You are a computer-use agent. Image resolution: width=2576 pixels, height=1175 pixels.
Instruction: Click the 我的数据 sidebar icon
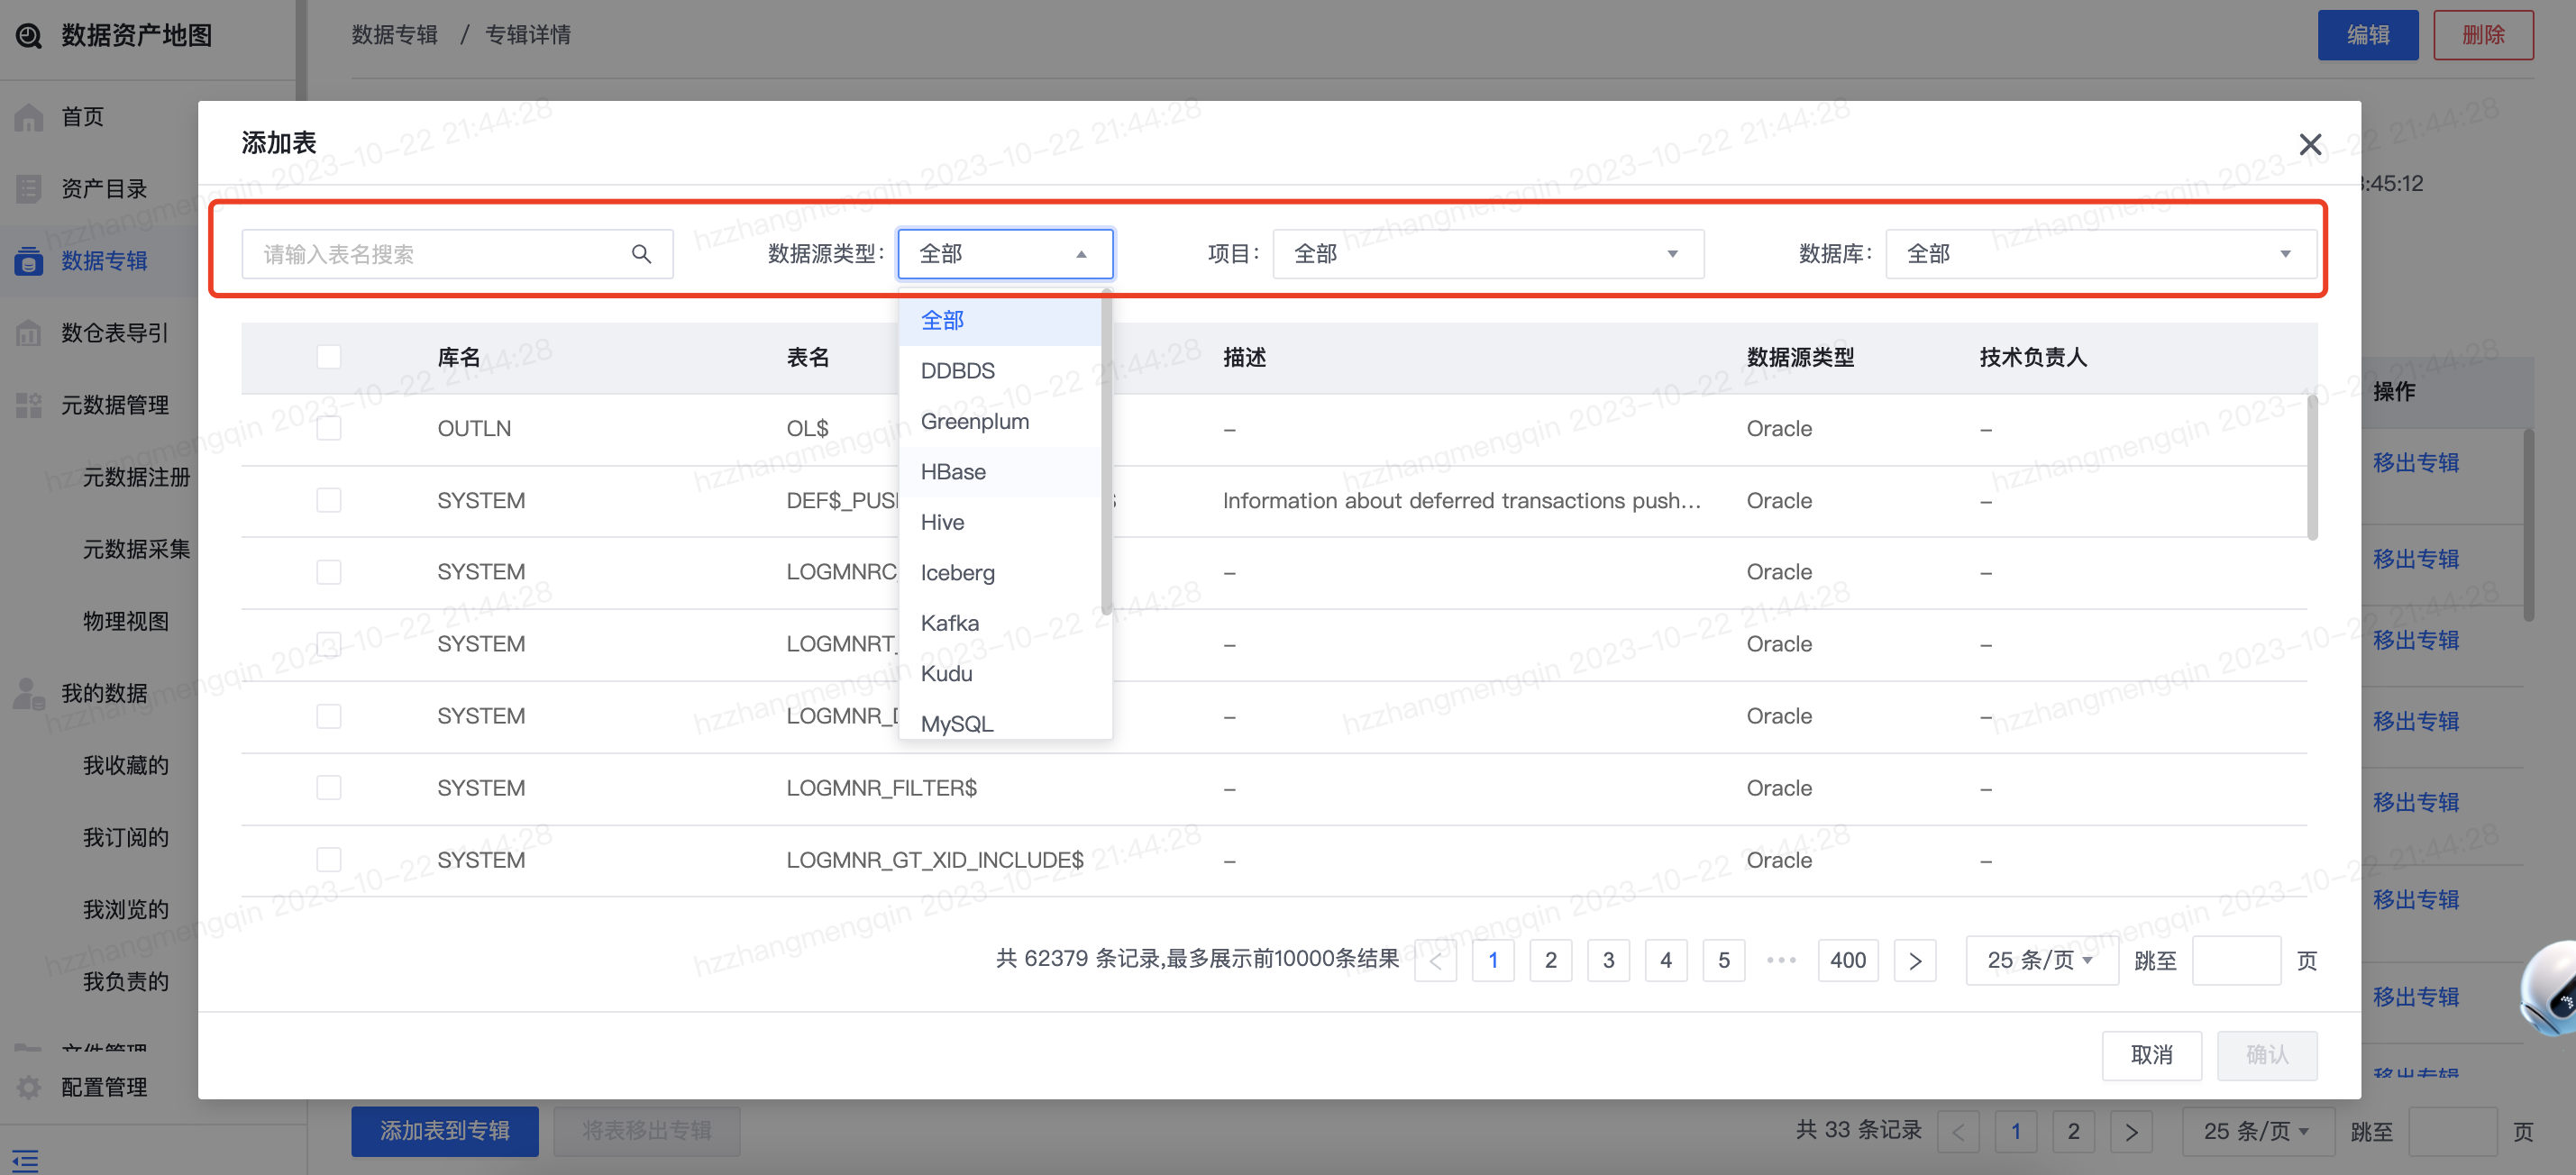28,693
